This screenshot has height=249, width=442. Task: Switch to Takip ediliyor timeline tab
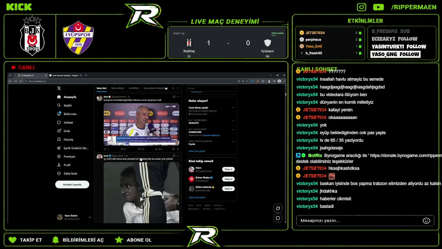117,88
